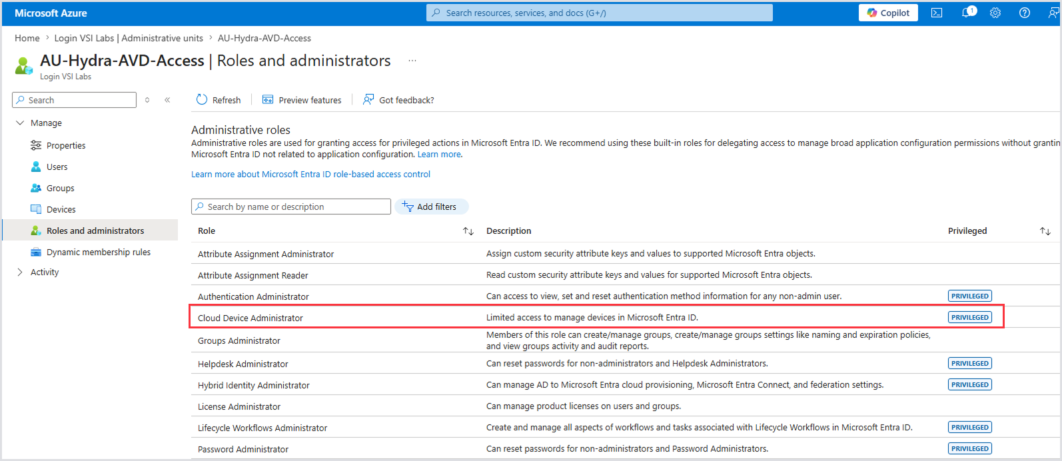Click the sidebar Search field
Screen dimensions: 1062x461
pyautogui.click(x=74, y=100)
